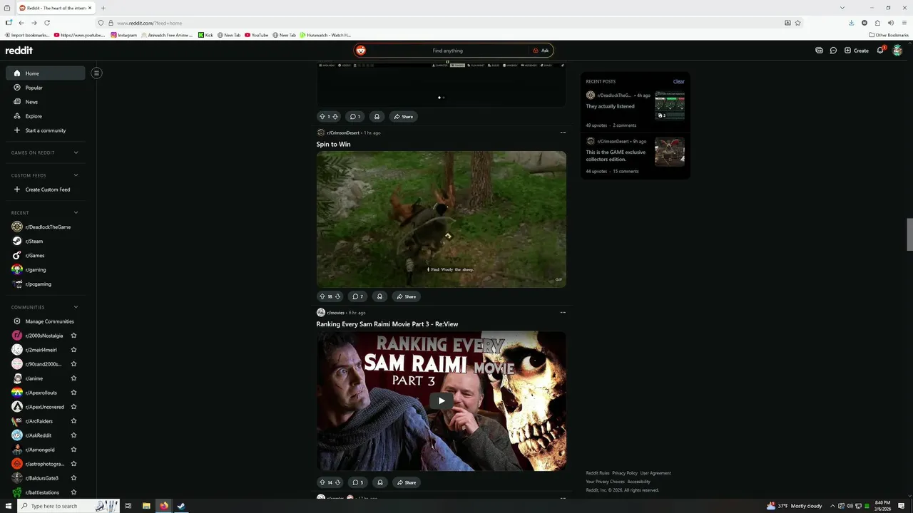Downvote the Spin to Win post
This screenshot has height=513, width=913.
[337, 296]
